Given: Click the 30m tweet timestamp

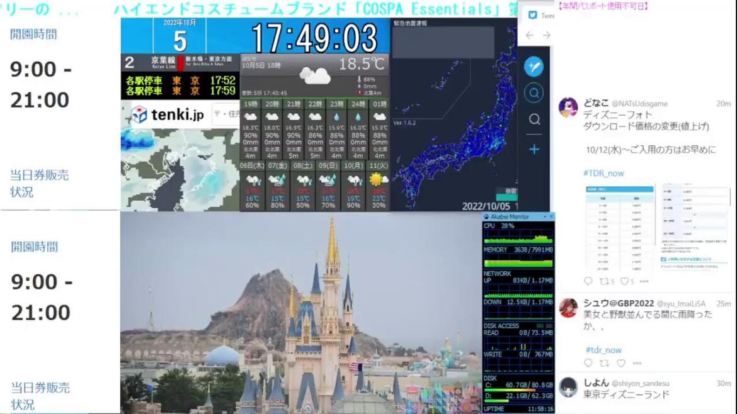Looking at the screenshot, I should 723,383.
